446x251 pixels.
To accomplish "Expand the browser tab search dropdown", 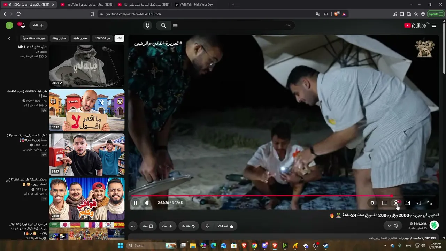I will (411, 5).
